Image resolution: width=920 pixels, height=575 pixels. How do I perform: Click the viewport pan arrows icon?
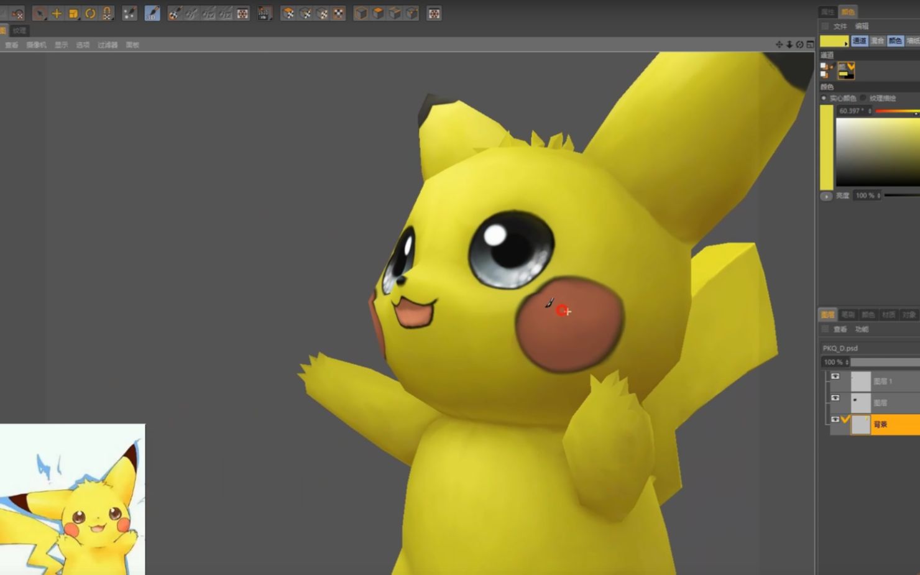coord(779,44)
